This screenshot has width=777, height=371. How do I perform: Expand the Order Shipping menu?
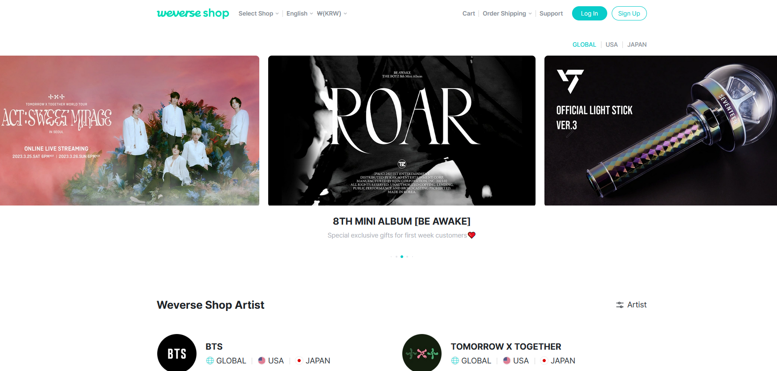click(x=507, y=13)
